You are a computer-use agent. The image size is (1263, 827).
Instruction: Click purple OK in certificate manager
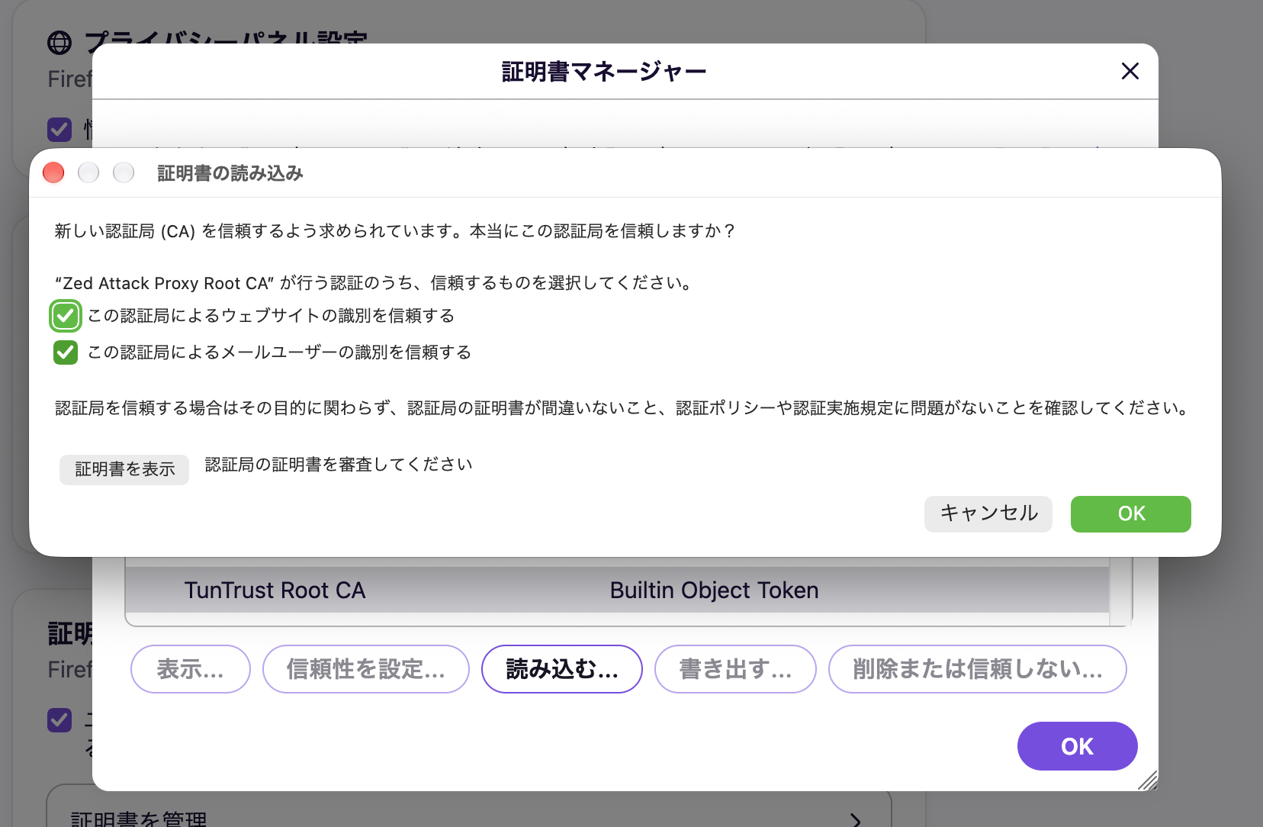coord(1077,746)
